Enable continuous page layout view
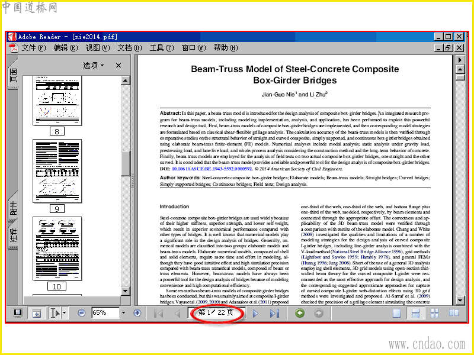 point(416,314)
